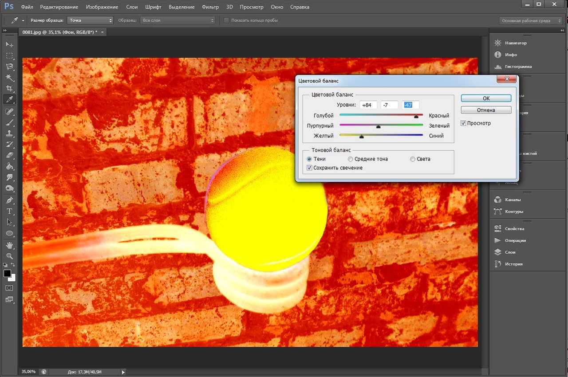This screenshot has width=568, height=377.
Task: Open the Sample (Образец) layers dropdown
Action: pos(177,20)
